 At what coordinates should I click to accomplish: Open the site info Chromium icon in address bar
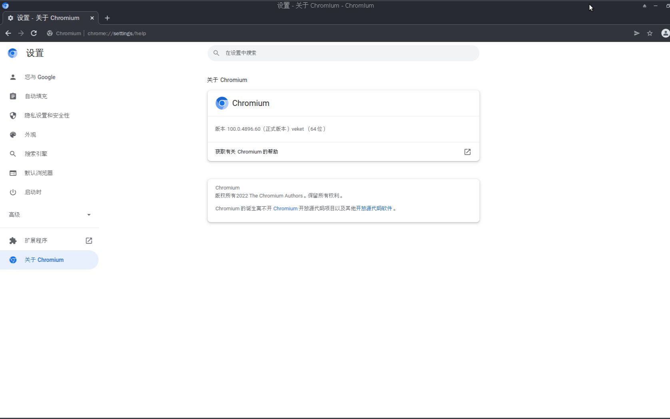coord(50,33)
